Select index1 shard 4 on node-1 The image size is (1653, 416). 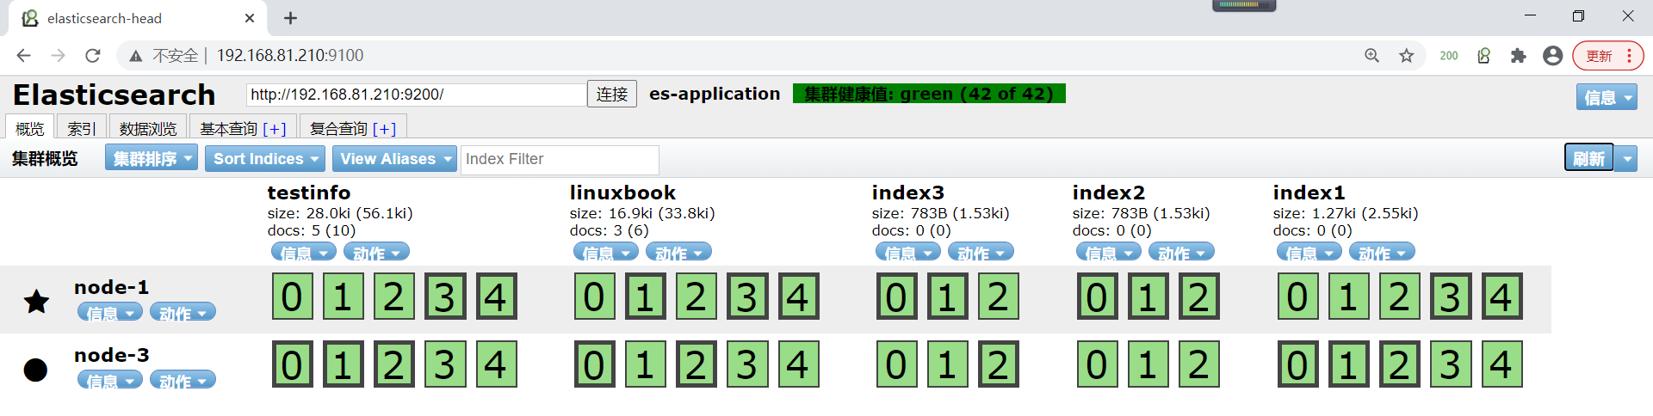point(1501,297)
